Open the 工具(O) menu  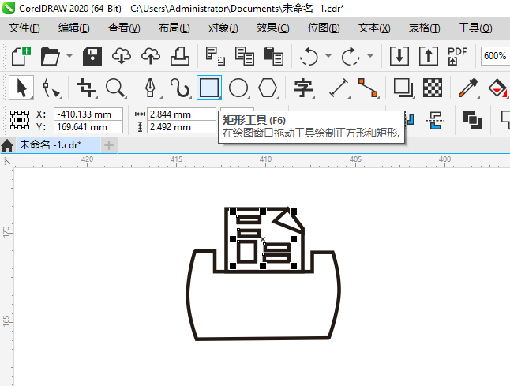pos(475,28)
